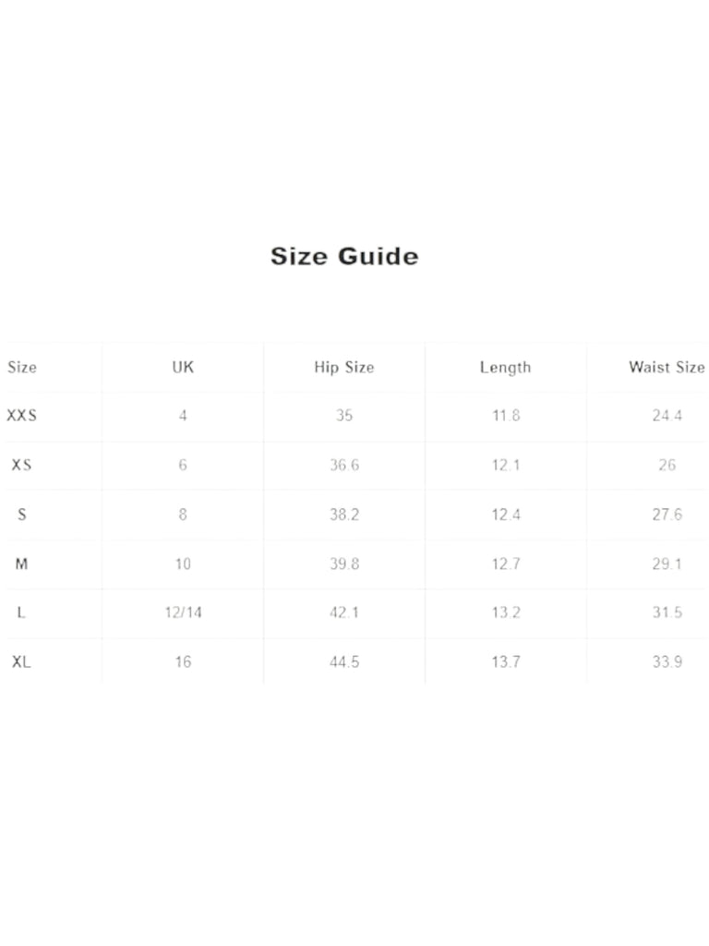
Task: Click the UK 12/14 cell
Action: click(184, 612)
